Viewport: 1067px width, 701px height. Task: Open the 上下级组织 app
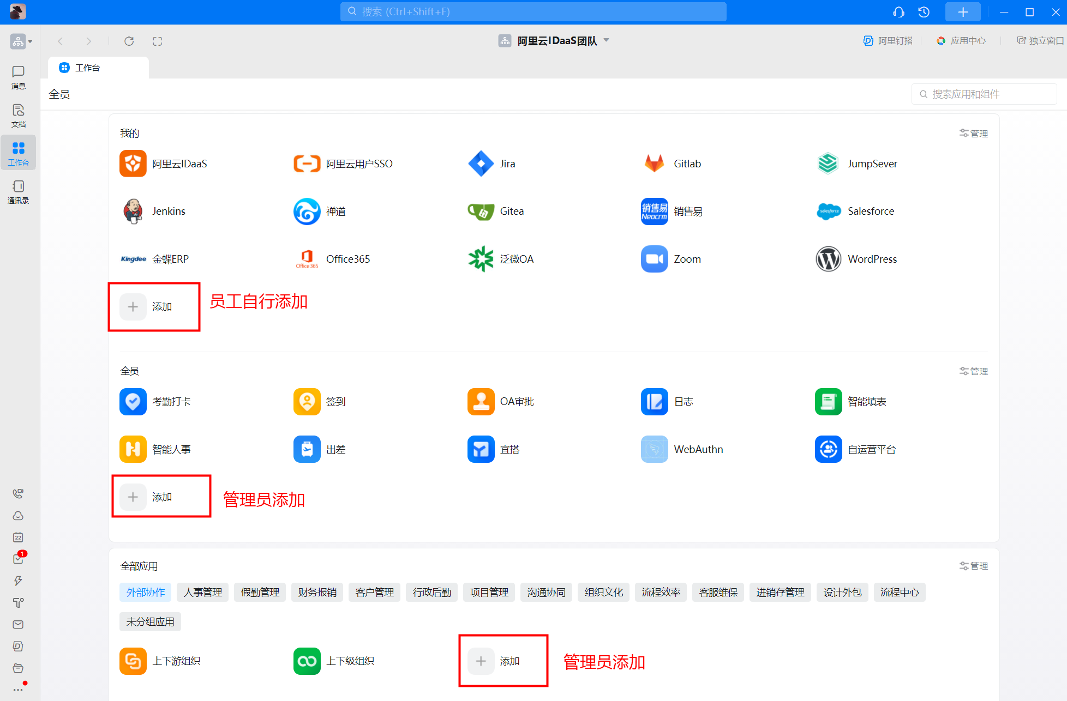point(334,661)
